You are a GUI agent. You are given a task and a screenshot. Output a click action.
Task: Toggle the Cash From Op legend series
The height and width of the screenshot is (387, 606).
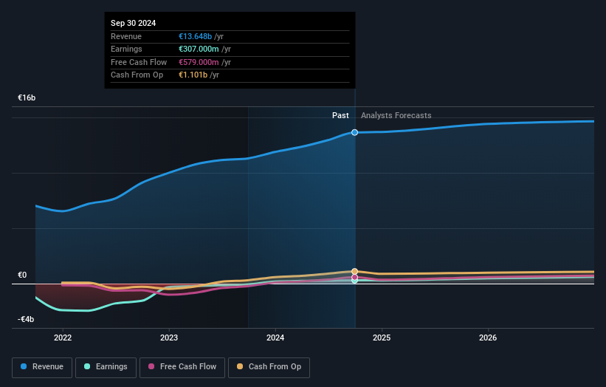(x=269, y=367)
